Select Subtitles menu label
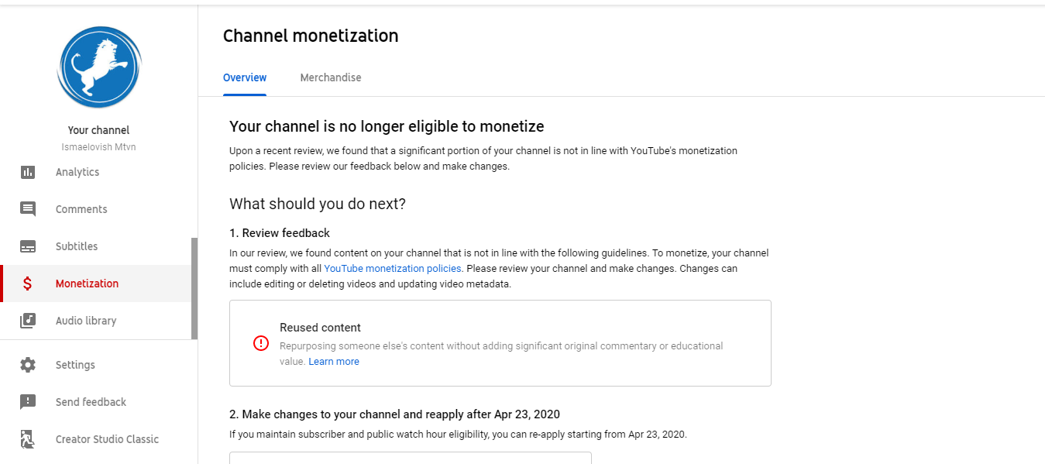This screenshot has width=1045, height=464. 77,246
